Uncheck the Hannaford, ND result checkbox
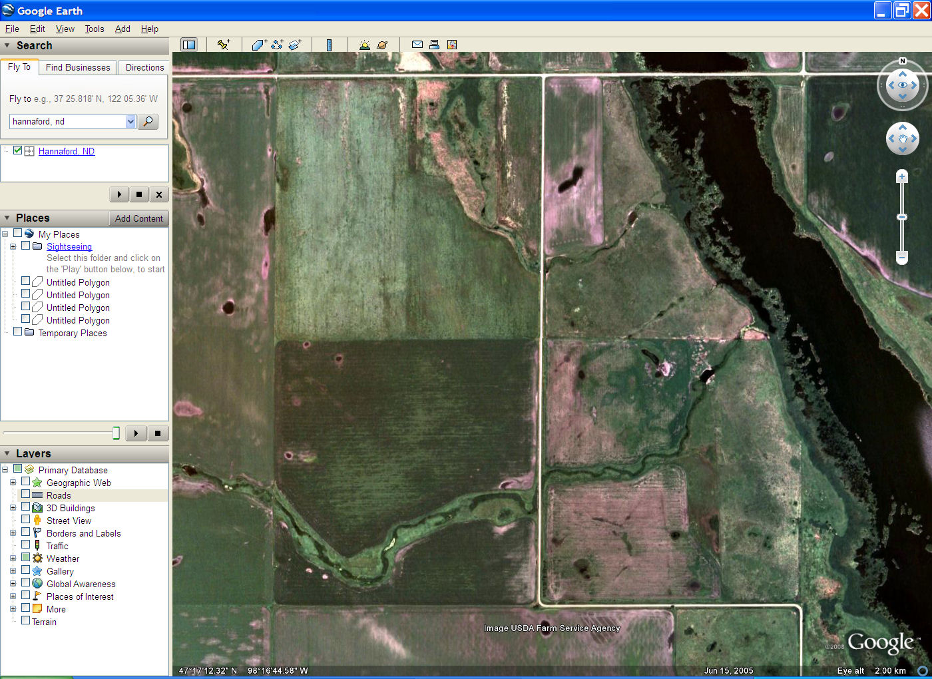 click(18, 150)
